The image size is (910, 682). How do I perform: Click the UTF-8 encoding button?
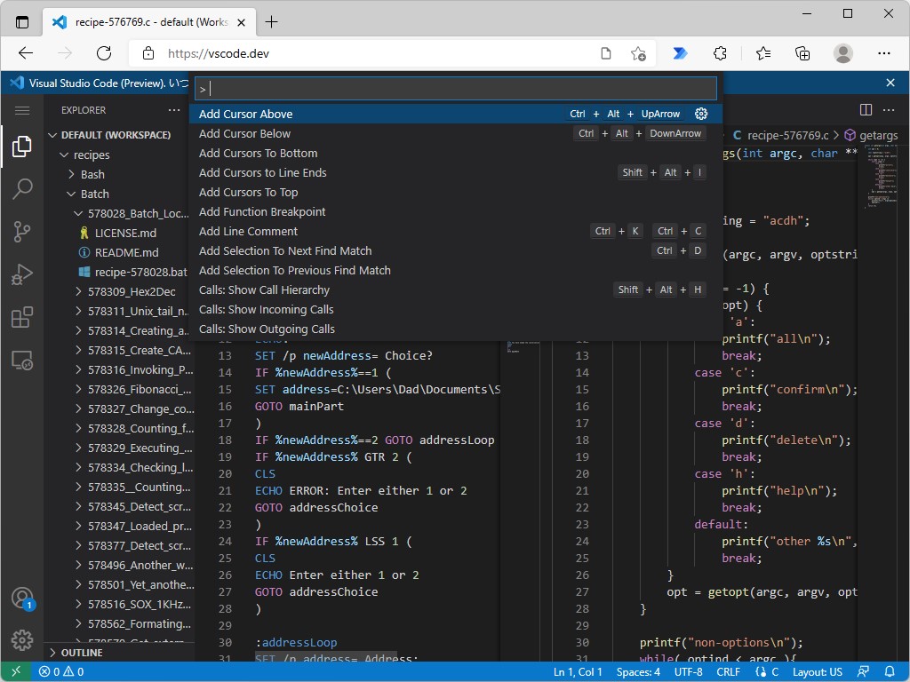[688, 672]
